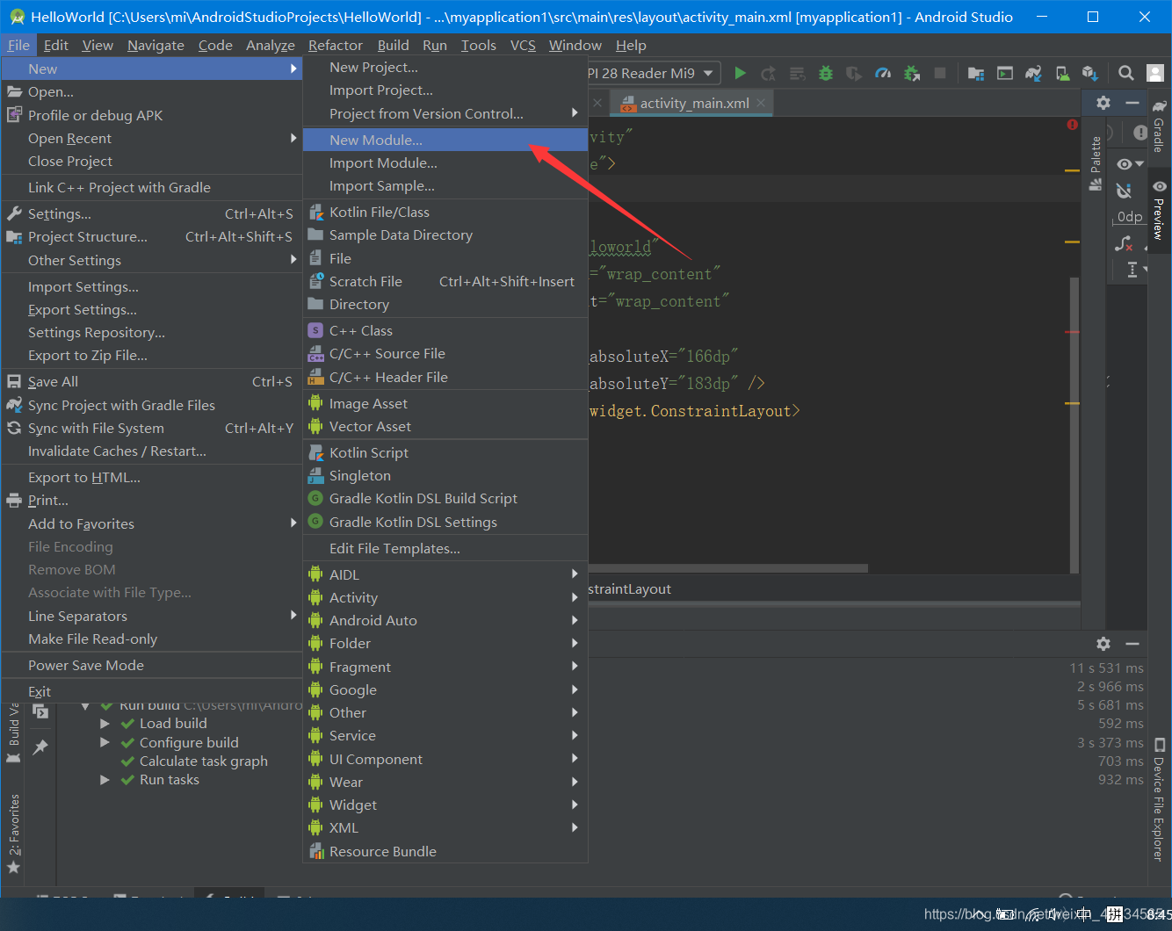Open AVD Manager phone icon
Image resolution: width=1172 pixels, height=931 pixels.
point(1062,73)
